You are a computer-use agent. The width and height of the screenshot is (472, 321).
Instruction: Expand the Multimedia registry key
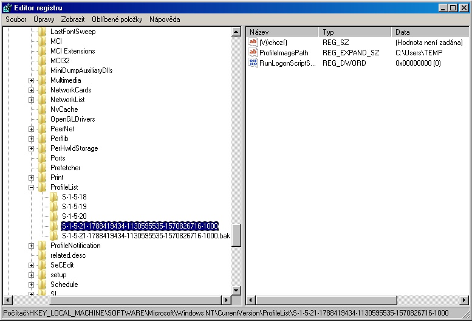31,80
